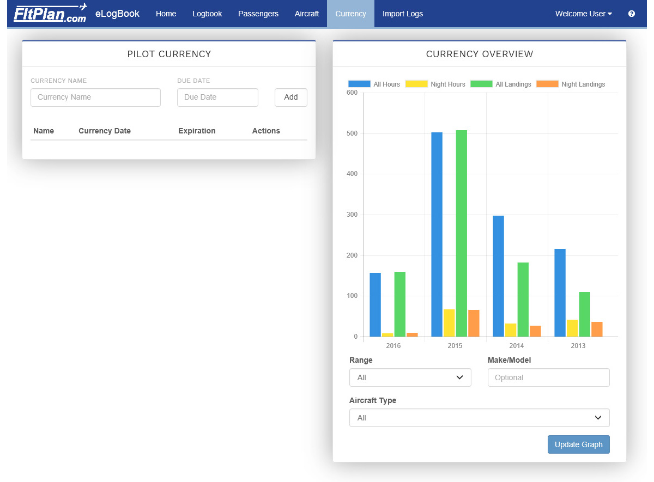
Task: Switch to the Currency tab
Action: coord(350,14)
